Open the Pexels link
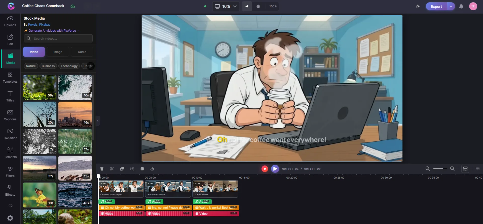 click(33, 25)
